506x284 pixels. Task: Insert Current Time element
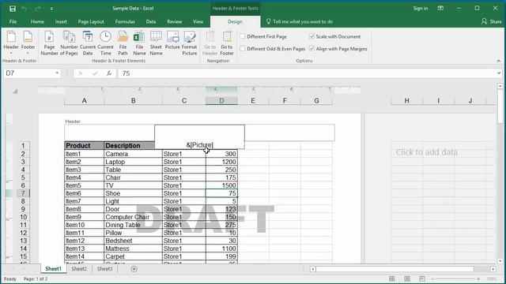(105, 43)
